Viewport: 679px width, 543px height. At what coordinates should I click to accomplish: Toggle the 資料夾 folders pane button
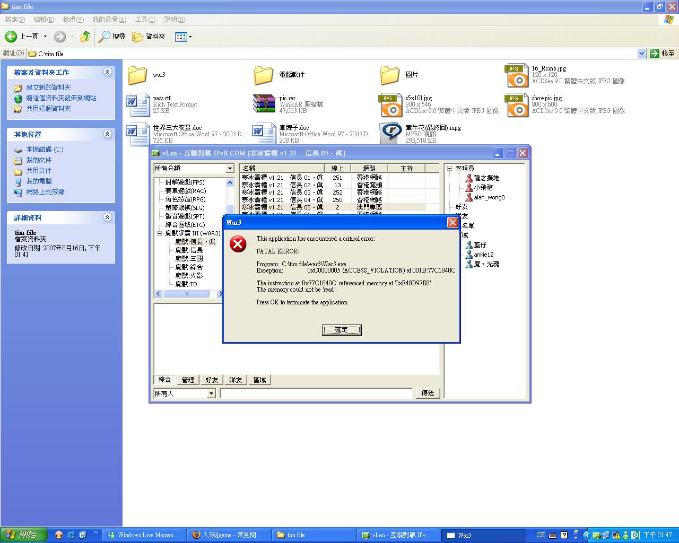149,37
